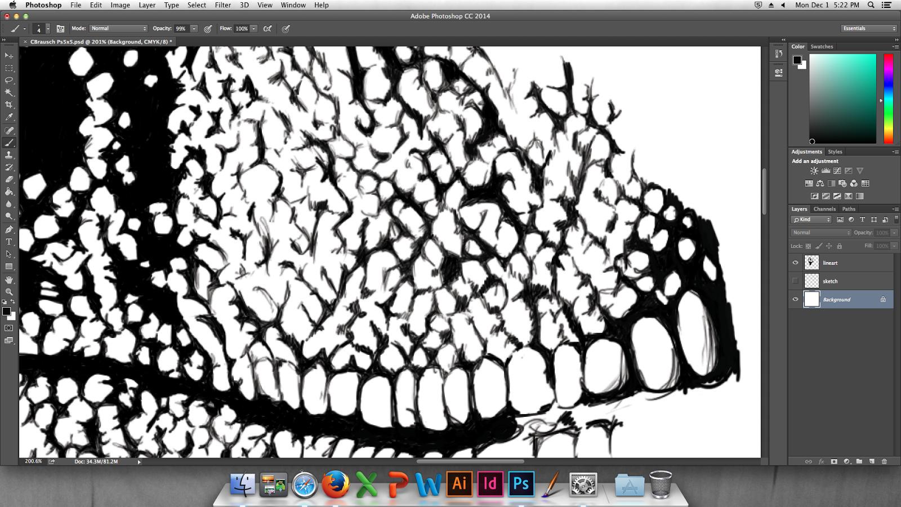The width and height of the screenshot is (901, 507).
Task: Show the sketch layer
Action: point(795,281)
